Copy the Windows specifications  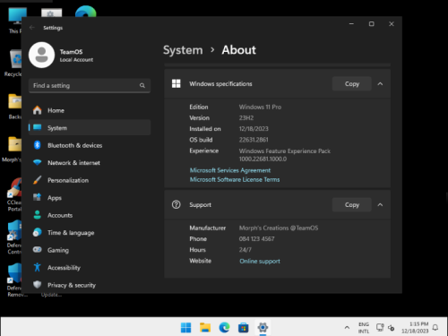[x=352, y=84]
